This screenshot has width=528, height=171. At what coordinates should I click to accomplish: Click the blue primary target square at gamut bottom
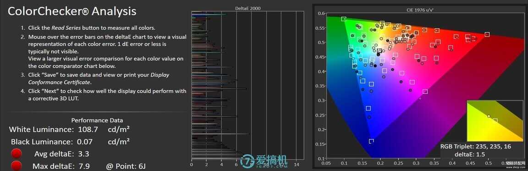pos(371,141)
